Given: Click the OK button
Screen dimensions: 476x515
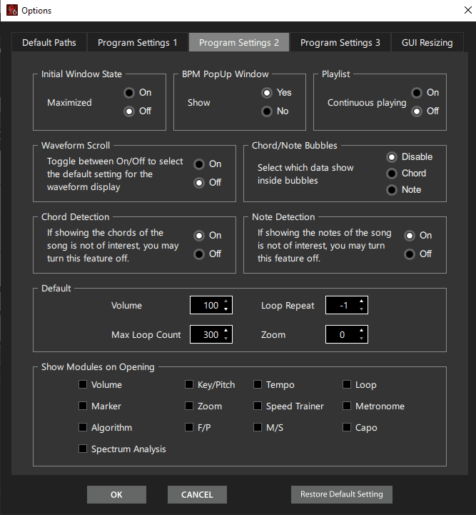Looking at the screenshot, I should pyautogui.click(x=116, y=494).
